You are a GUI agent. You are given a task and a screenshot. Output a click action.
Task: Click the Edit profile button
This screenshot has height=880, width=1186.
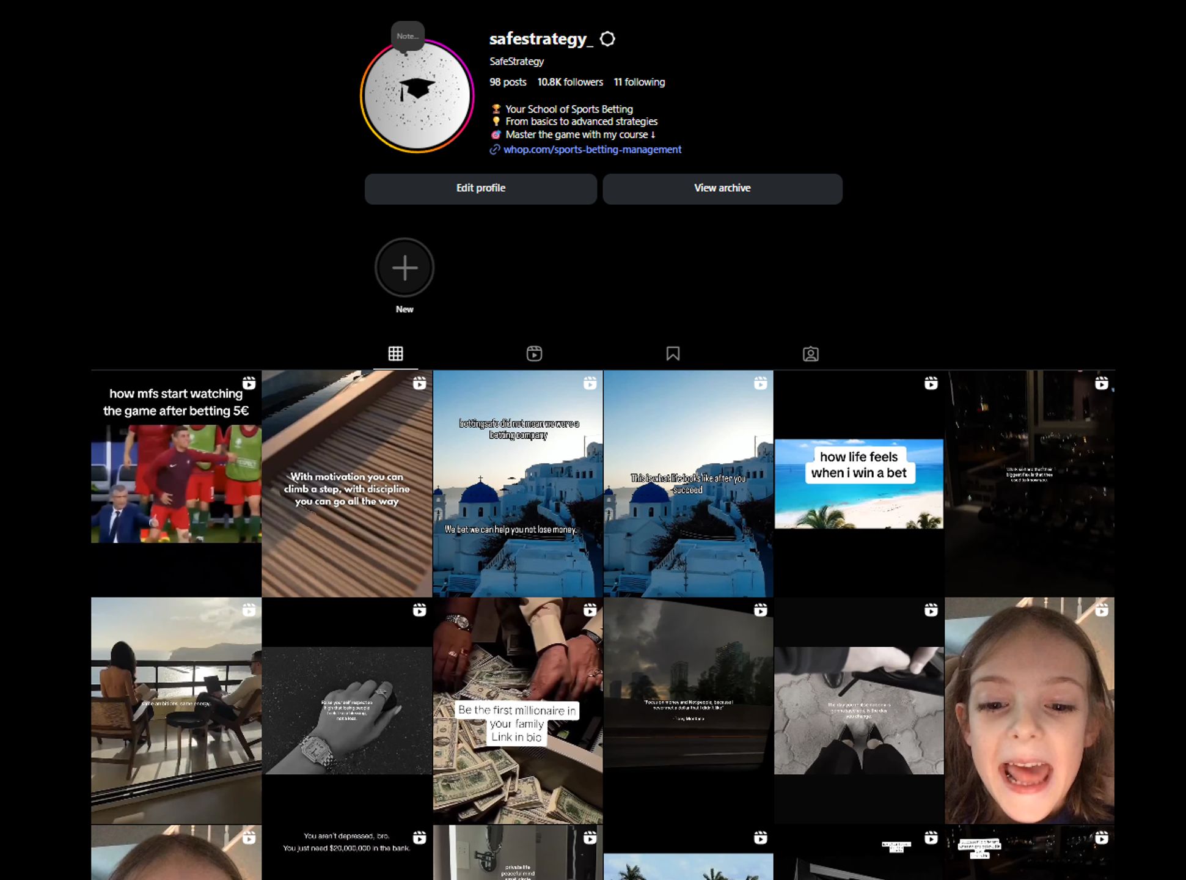(x=481, y=188)
